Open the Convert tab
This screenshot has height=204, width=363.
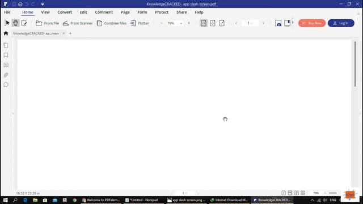[x=65, y=12]
